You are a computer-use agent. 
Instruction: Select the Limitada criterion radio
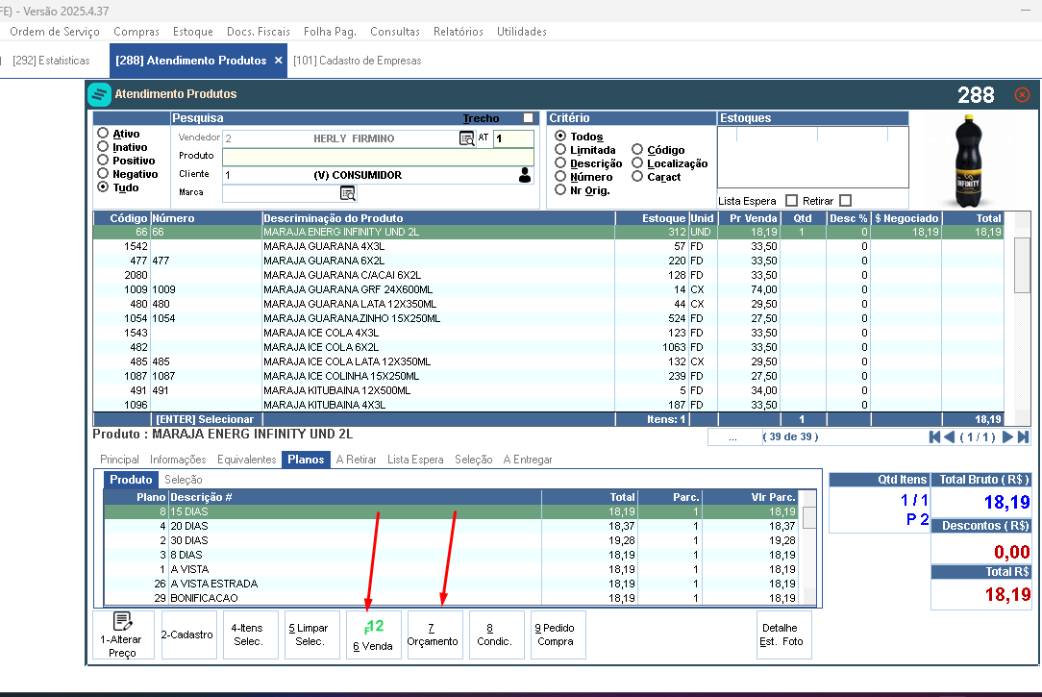click(560, 150)
